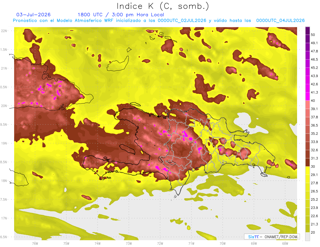Click the '49.1' colorbar label
Image resolution: width=320 pixels, height=247 pixels.
pyautogui.click(x=314, y=43)
